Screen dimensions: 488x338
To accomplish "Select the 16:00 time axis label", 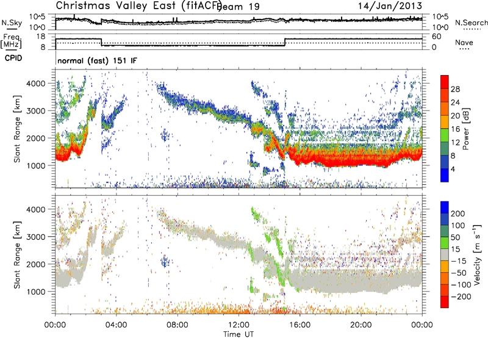I will tap(300, 325).
